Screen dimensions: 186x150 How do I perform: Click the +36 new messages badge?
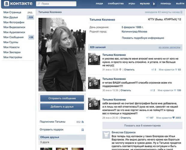[31, 37]
